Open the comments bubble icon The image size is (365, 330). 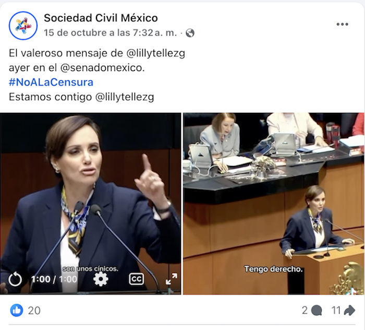tap(317, 311)
